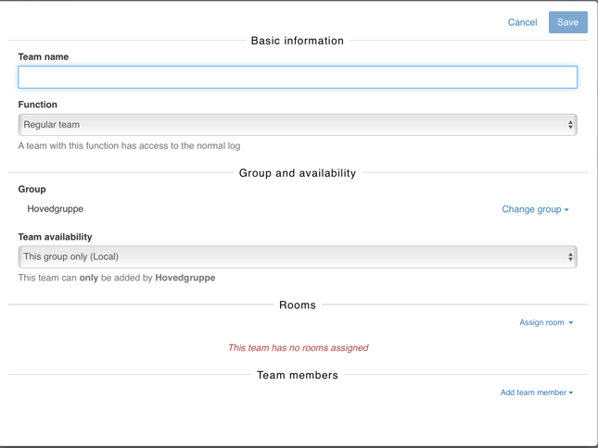
Task: Click the Team members section heading
Action: pyautogui.click(x=298, y=375)
